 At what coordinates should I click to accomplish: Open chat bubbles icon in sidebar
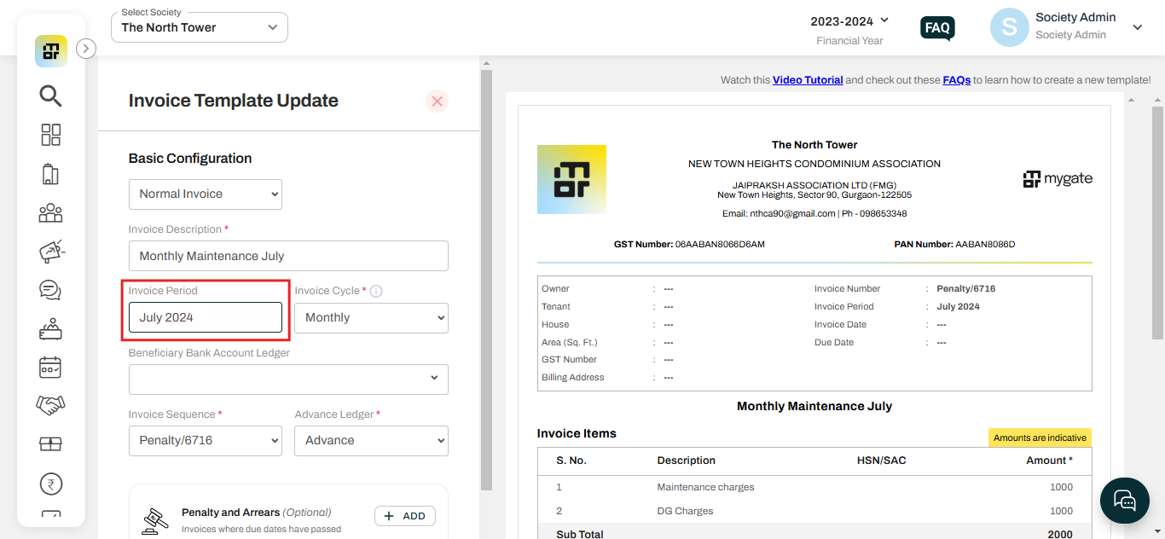pyautogui.click(x=50, y=290)
